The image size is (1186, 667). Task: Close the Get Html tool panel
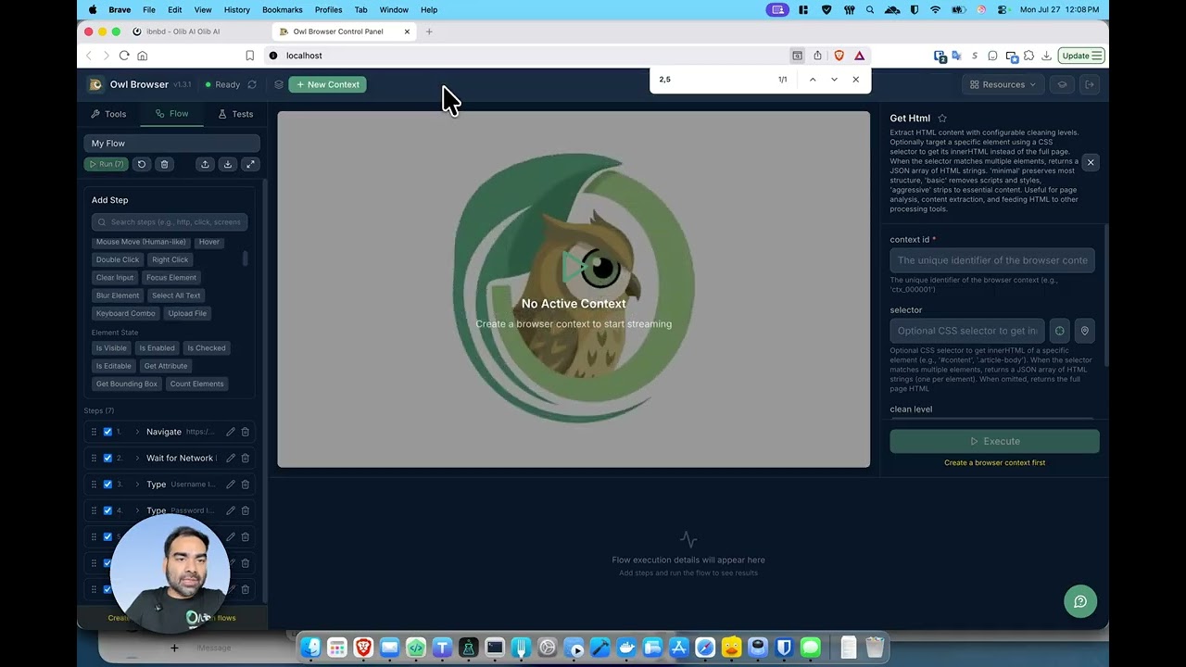(1091, 162)
